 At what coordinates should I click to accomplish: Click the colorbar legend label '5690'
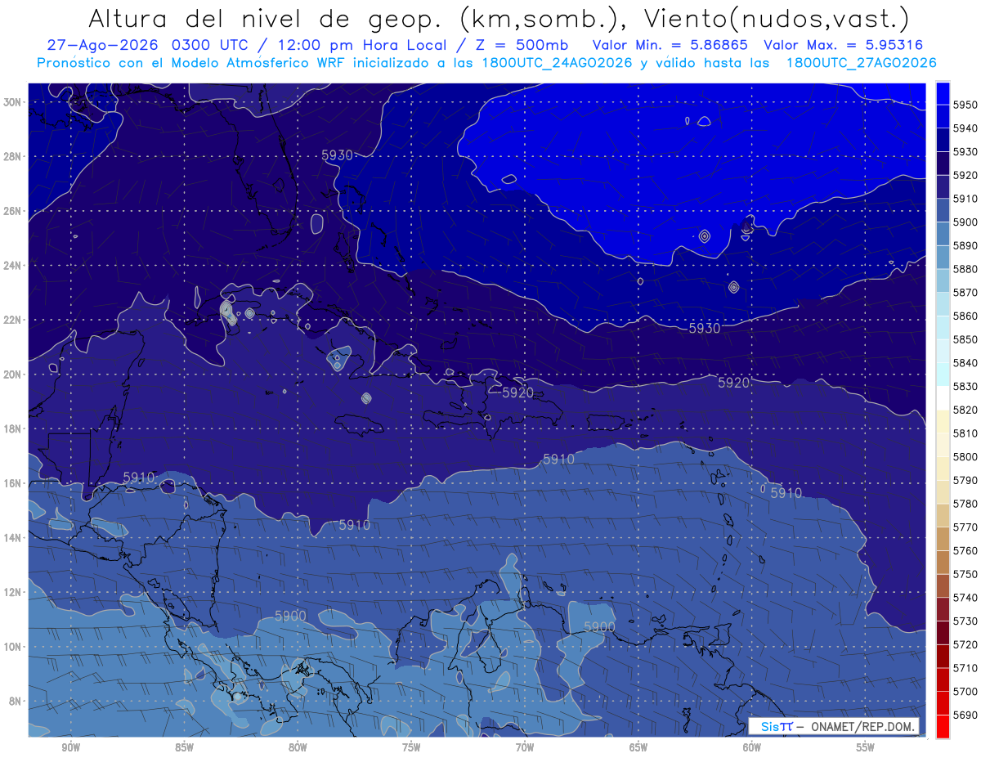click(x=965, y=715)
